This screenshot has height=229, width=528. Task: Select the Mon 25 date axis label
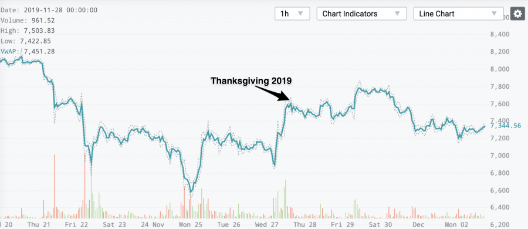coord(189,225)
